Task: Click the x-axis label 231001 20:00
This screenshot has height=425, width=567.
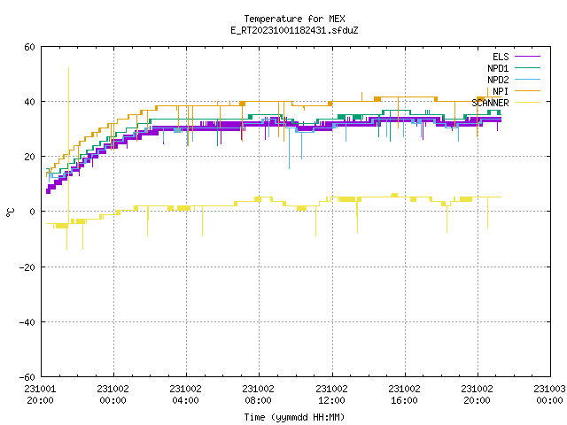Action: [40, 395]
